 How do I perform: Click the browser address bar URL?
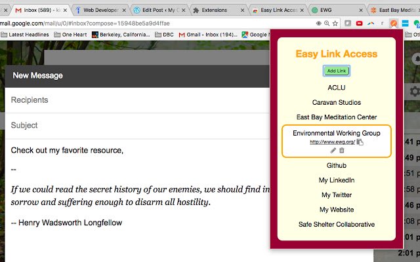tap(85, 24)
